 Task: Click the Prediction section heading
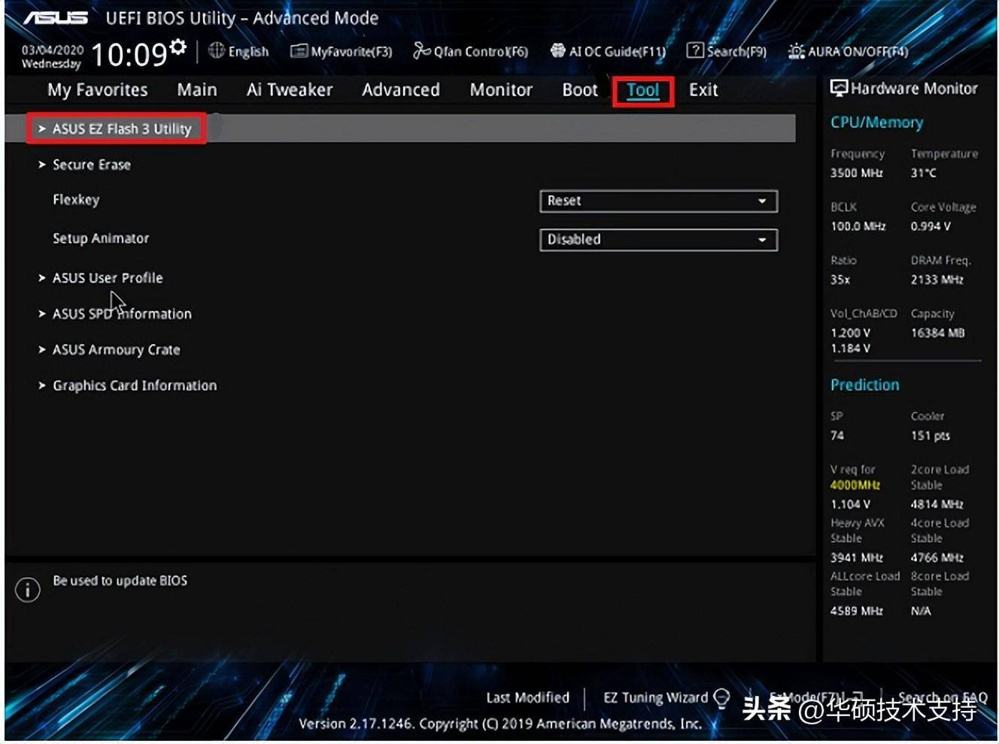tap(865, 385)
